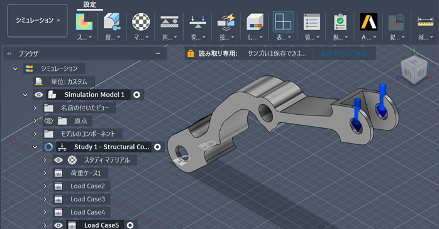439x229 pixels.
Task: Click the Solve (解析) clipboard check icon
Action: pyautogui.click(x=340, y=22)
